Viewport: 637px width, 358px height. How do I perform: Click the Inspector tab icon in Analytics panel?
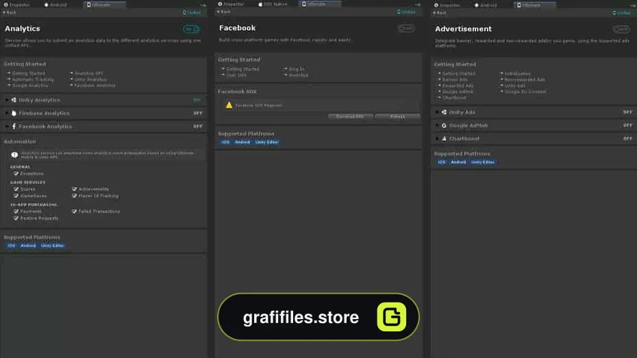5,5
